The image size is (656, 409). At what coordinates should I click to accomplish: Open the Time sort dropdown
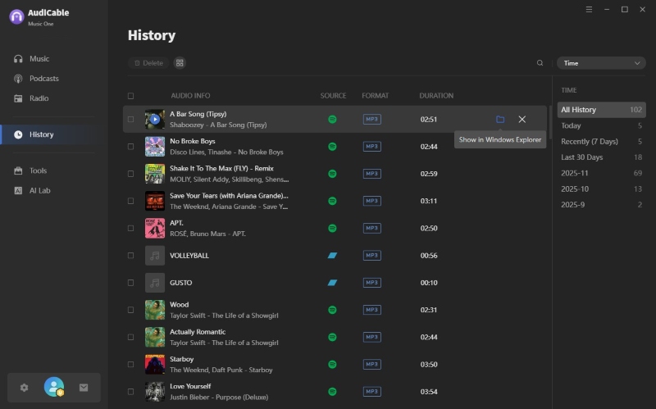pos(601,63)
